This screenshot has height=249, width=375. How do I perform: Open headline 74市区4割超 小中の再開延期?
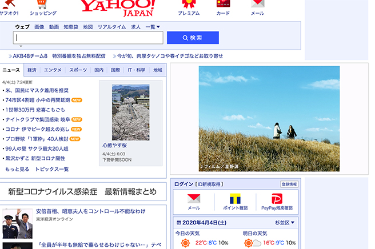pyautogui.click(x=38, y=100)
